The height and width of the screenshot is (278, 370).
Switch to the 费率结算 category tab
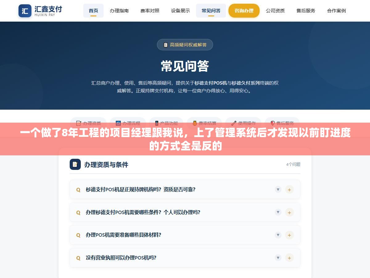pyautogui.click(x=204, y=123)
